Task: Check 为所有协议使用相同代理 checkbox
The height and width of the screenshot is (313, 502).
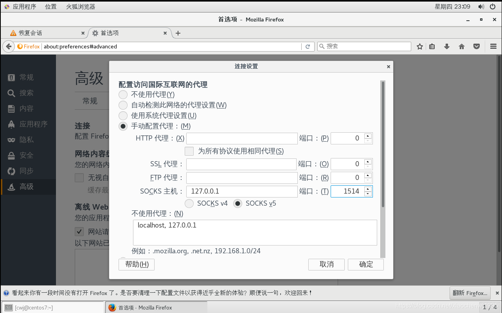Action: coord(189,151)
